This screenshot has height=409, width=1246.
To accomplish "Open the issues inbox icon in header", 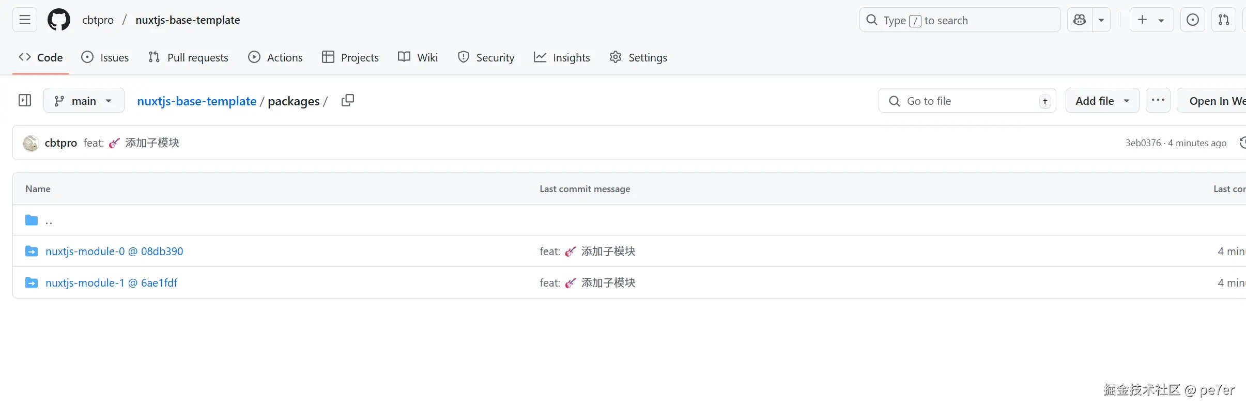I will click(1193, 20).
